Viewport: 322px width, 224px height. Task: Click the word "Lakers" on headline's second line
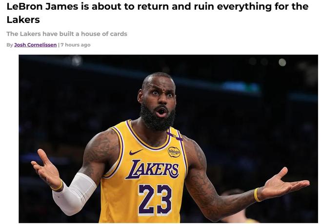point(23,20)
